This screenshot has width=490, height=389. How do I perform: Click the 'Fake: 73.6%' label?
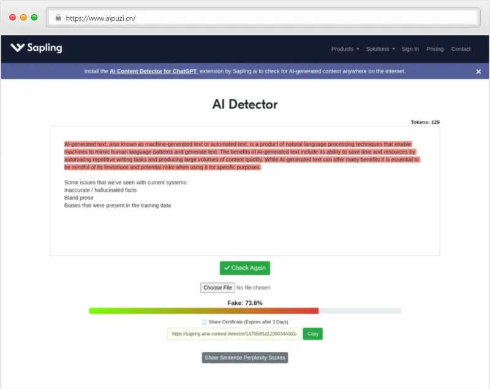pyautogui.click(x=244, y=303)
